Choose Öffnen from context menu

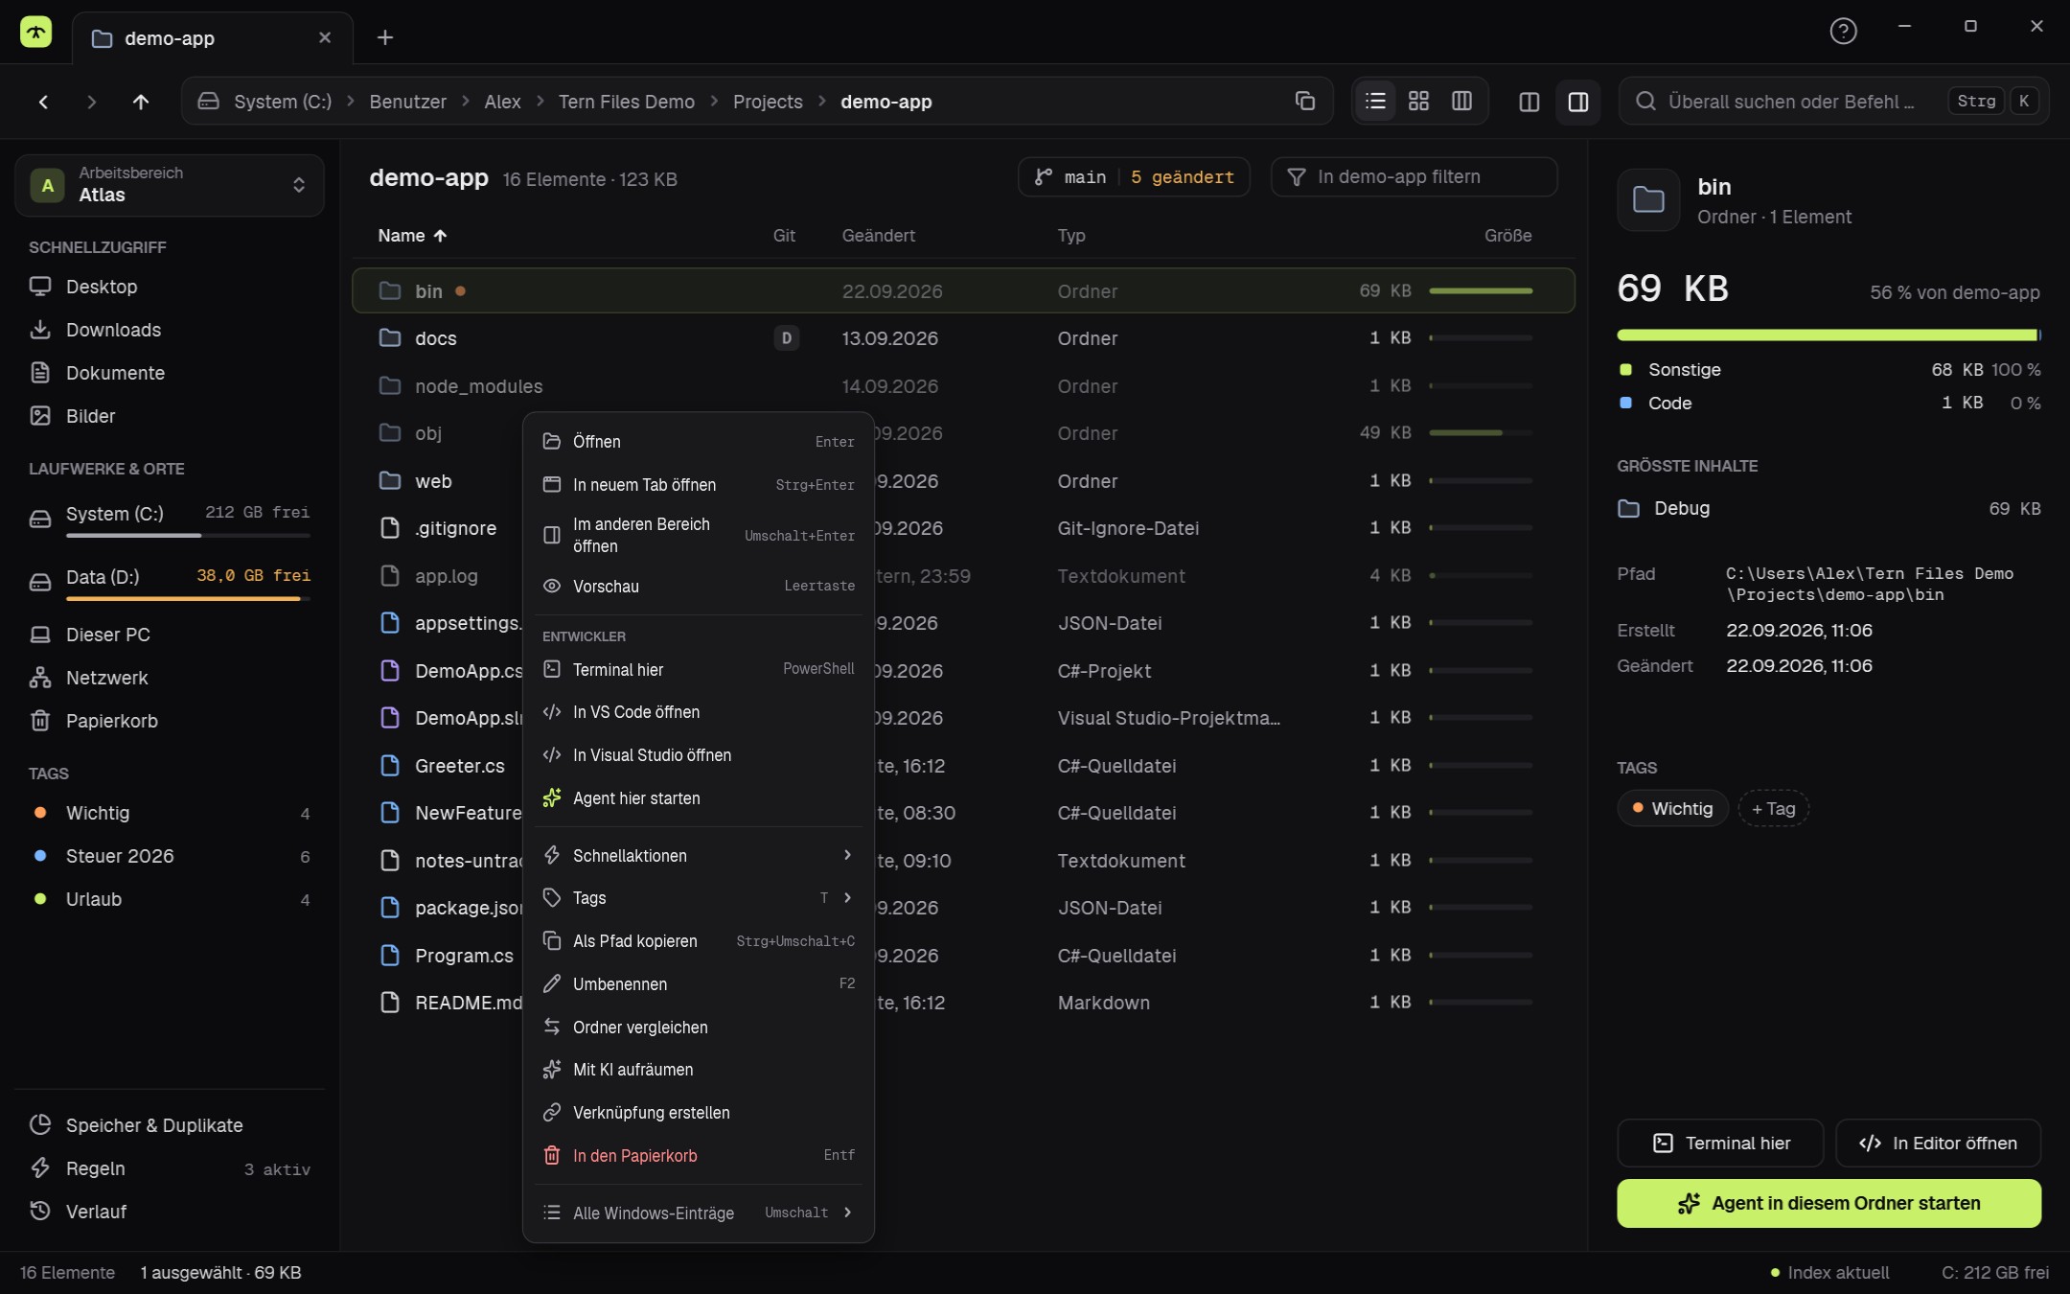pyautogui.click(x=698, y=442)
